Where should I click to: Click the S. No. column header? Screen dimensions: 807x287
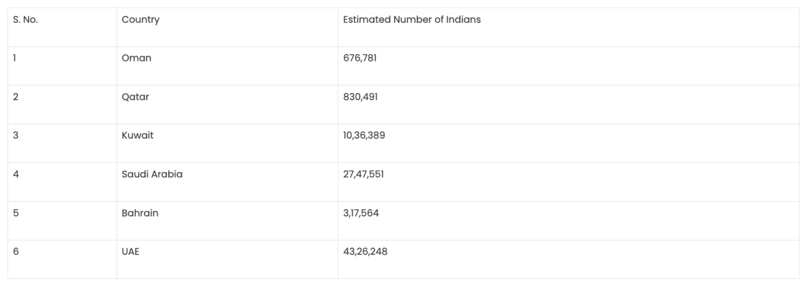coord(25,20)
